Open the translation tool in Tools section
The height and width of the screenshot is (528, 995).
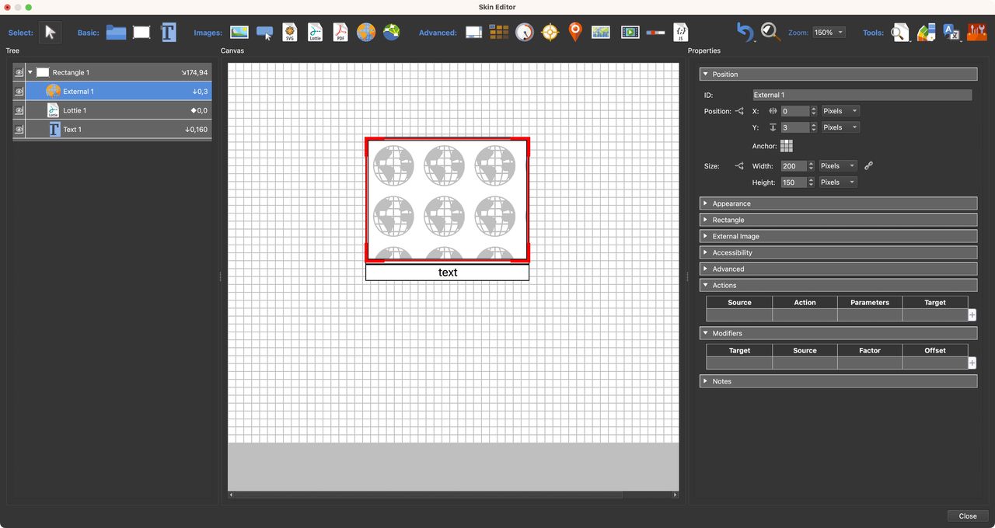[951, 32]
